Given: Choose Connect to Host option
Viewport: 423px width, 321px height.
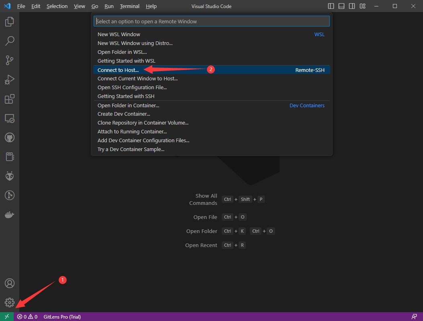Looking at the screenshot, I should 211,70.
